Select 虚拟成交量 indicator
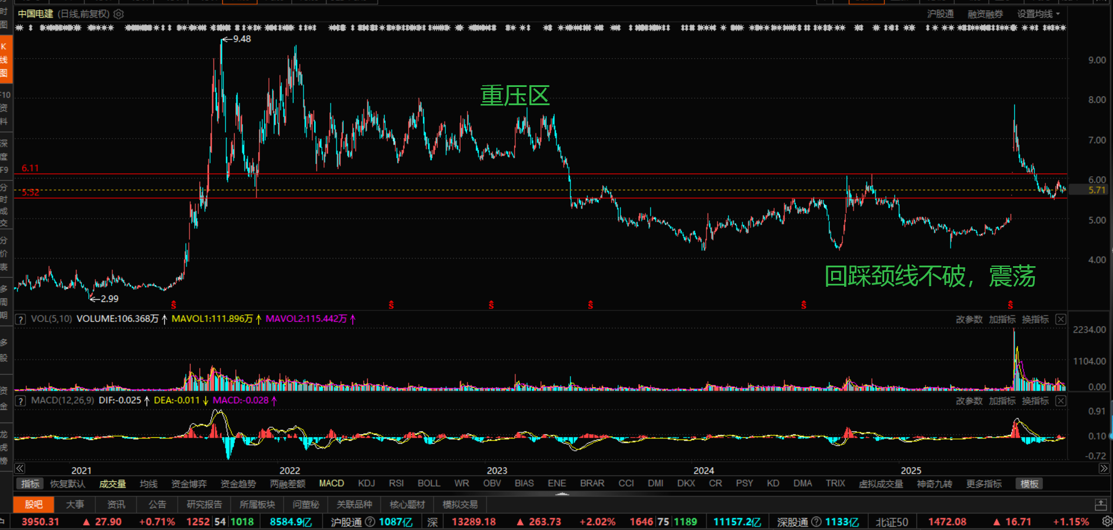Image resolution: width=1113 pixels, height=530 pixels. coord(881,484)
